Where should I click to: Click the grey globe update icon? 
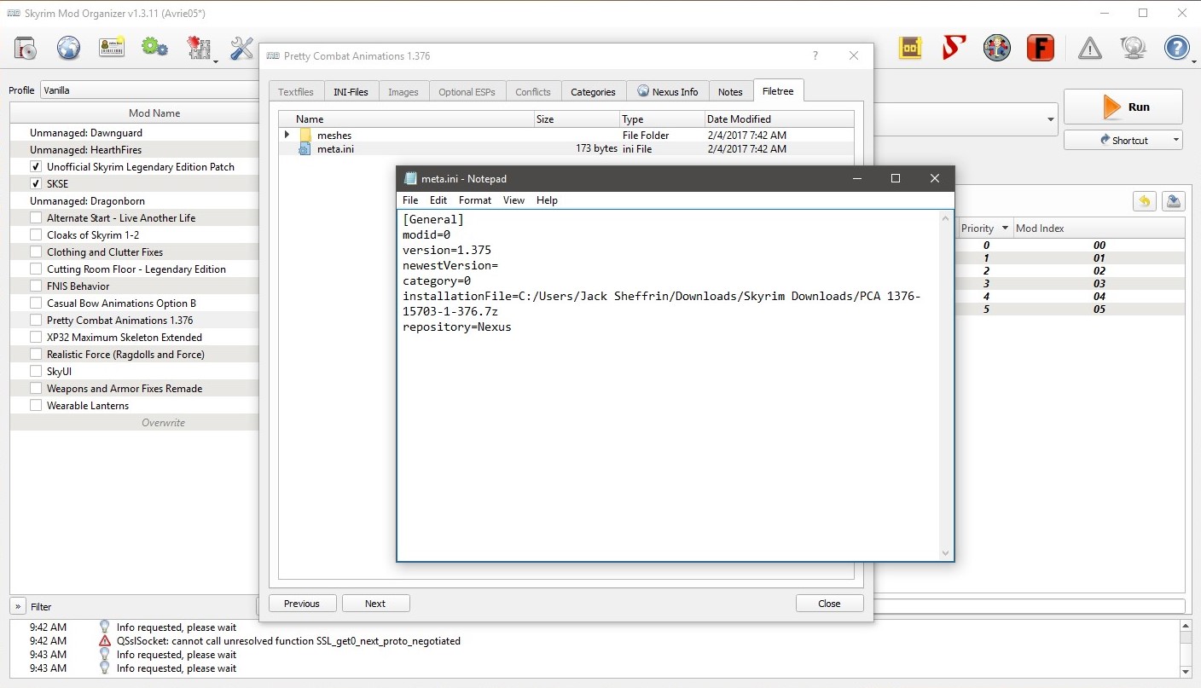tap(1133, 49)
